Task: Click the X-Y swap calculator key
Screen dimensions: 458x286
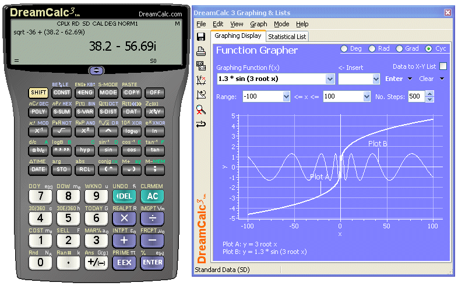Action: 155,112
